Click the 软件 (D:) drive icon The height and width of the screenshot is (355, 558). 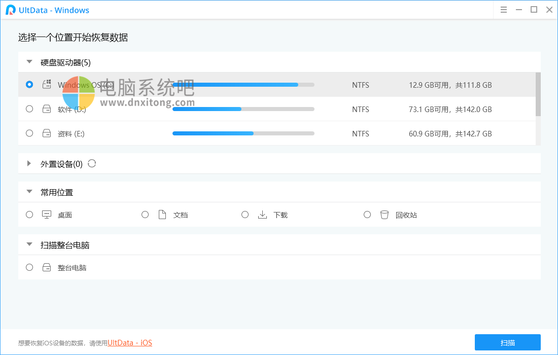[x=47, y=109]
